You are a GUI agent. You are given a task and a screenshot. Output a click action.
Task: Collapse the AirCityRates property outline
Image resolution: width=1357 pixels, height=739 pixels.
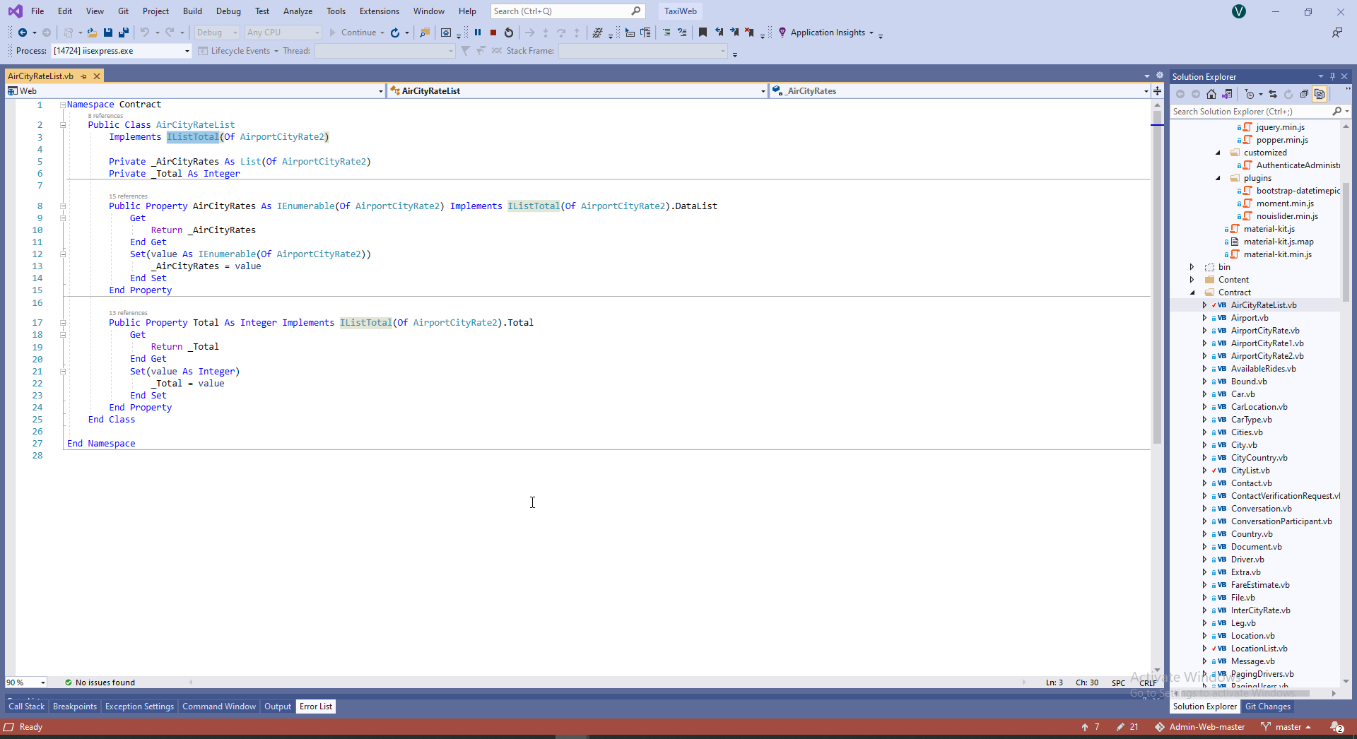click(63, 206)
